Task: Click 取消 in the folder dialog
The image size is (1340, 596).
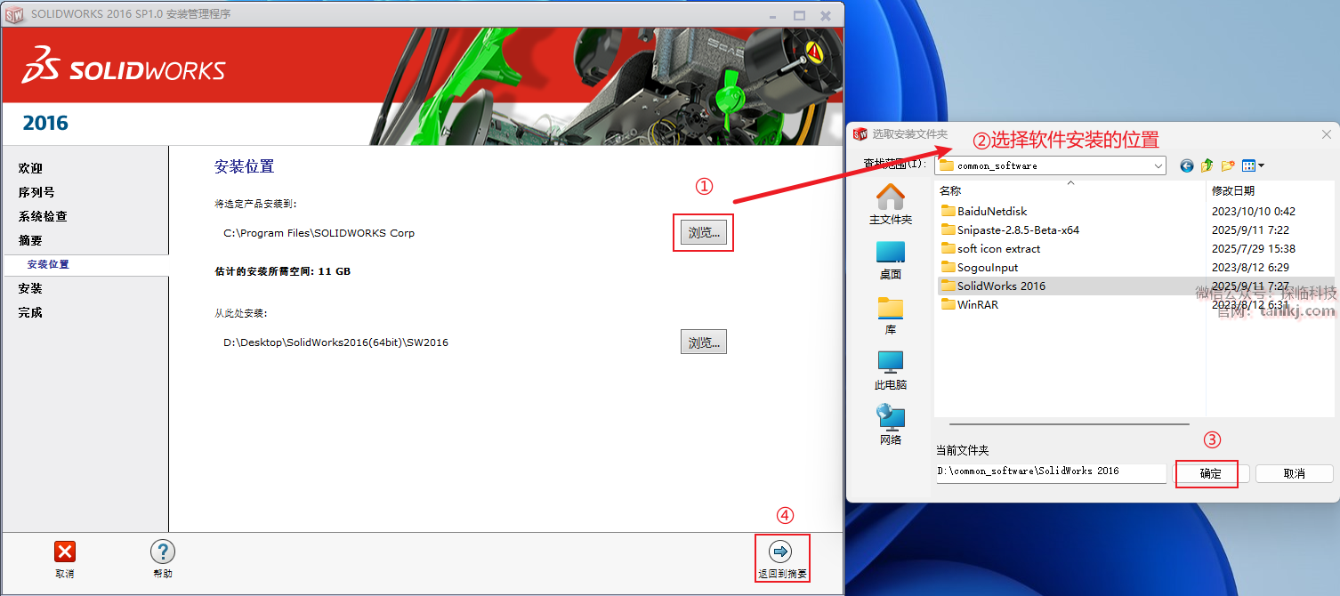Action: (x=1294, y=474)
